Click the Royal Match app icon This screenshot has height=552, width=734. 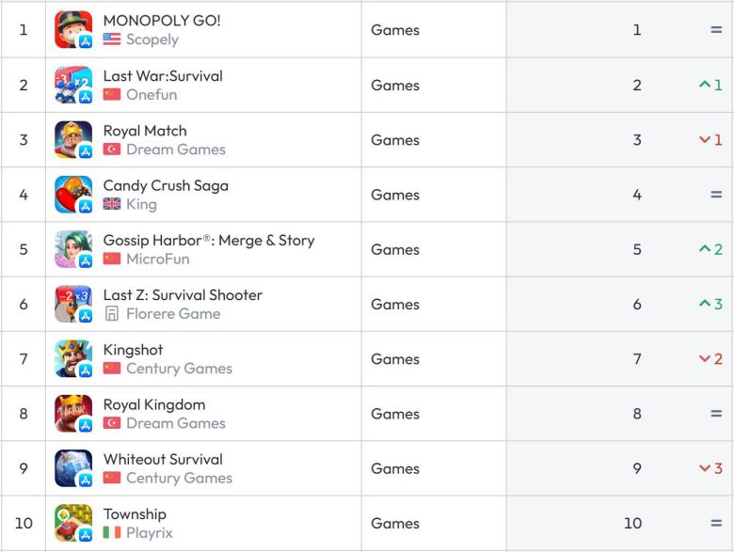73,140
